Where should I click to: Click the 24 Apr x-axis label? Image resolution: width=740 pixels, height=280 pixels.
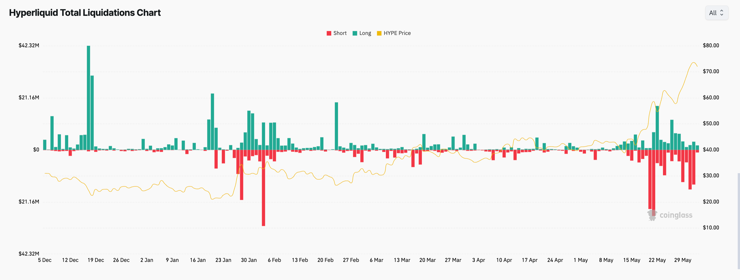(x=555, y=260)
